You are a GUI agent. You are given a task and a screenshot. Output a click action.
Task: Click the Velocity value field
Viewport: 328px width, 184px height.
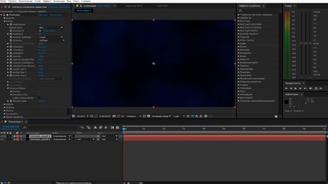[41, 56]
